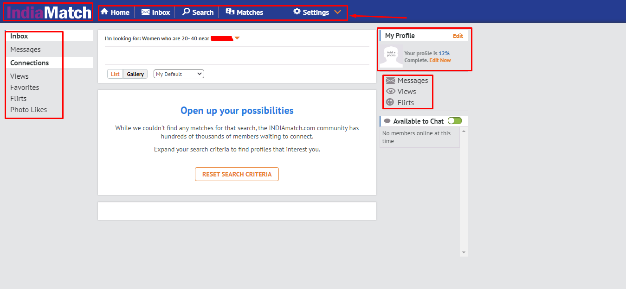Switch to Gallery view
This screenshot has width=626, height=289.
tap(136, 74)
